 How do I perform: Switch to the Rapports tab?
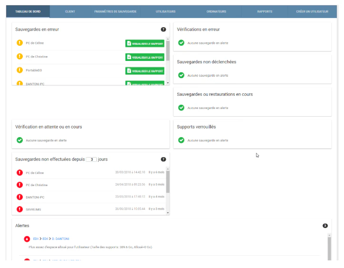265,11
